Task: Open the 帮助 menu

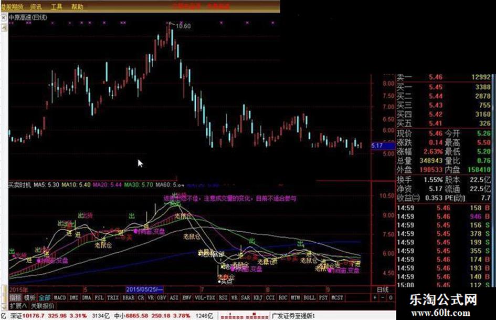Action: point(77,7)
